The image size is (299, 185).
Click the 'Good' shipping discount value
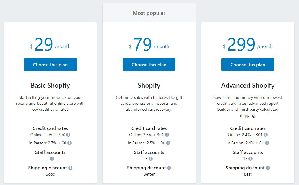pyautogui.click(x=50, y=174)
